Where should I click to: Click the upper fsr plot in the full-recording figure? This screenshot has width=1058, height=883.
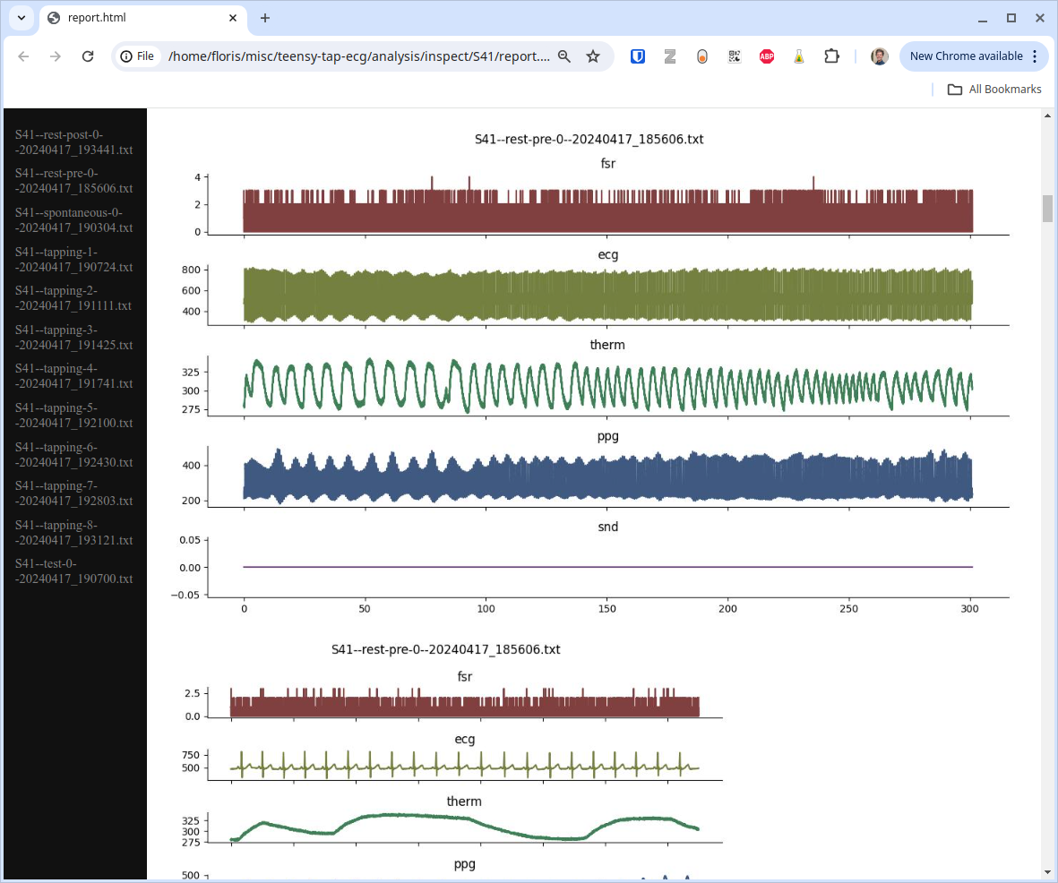tap(608, 204)
